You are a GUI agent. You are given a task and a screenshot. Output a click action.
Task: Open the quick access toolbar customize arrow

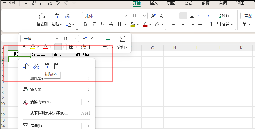(74, 3)
